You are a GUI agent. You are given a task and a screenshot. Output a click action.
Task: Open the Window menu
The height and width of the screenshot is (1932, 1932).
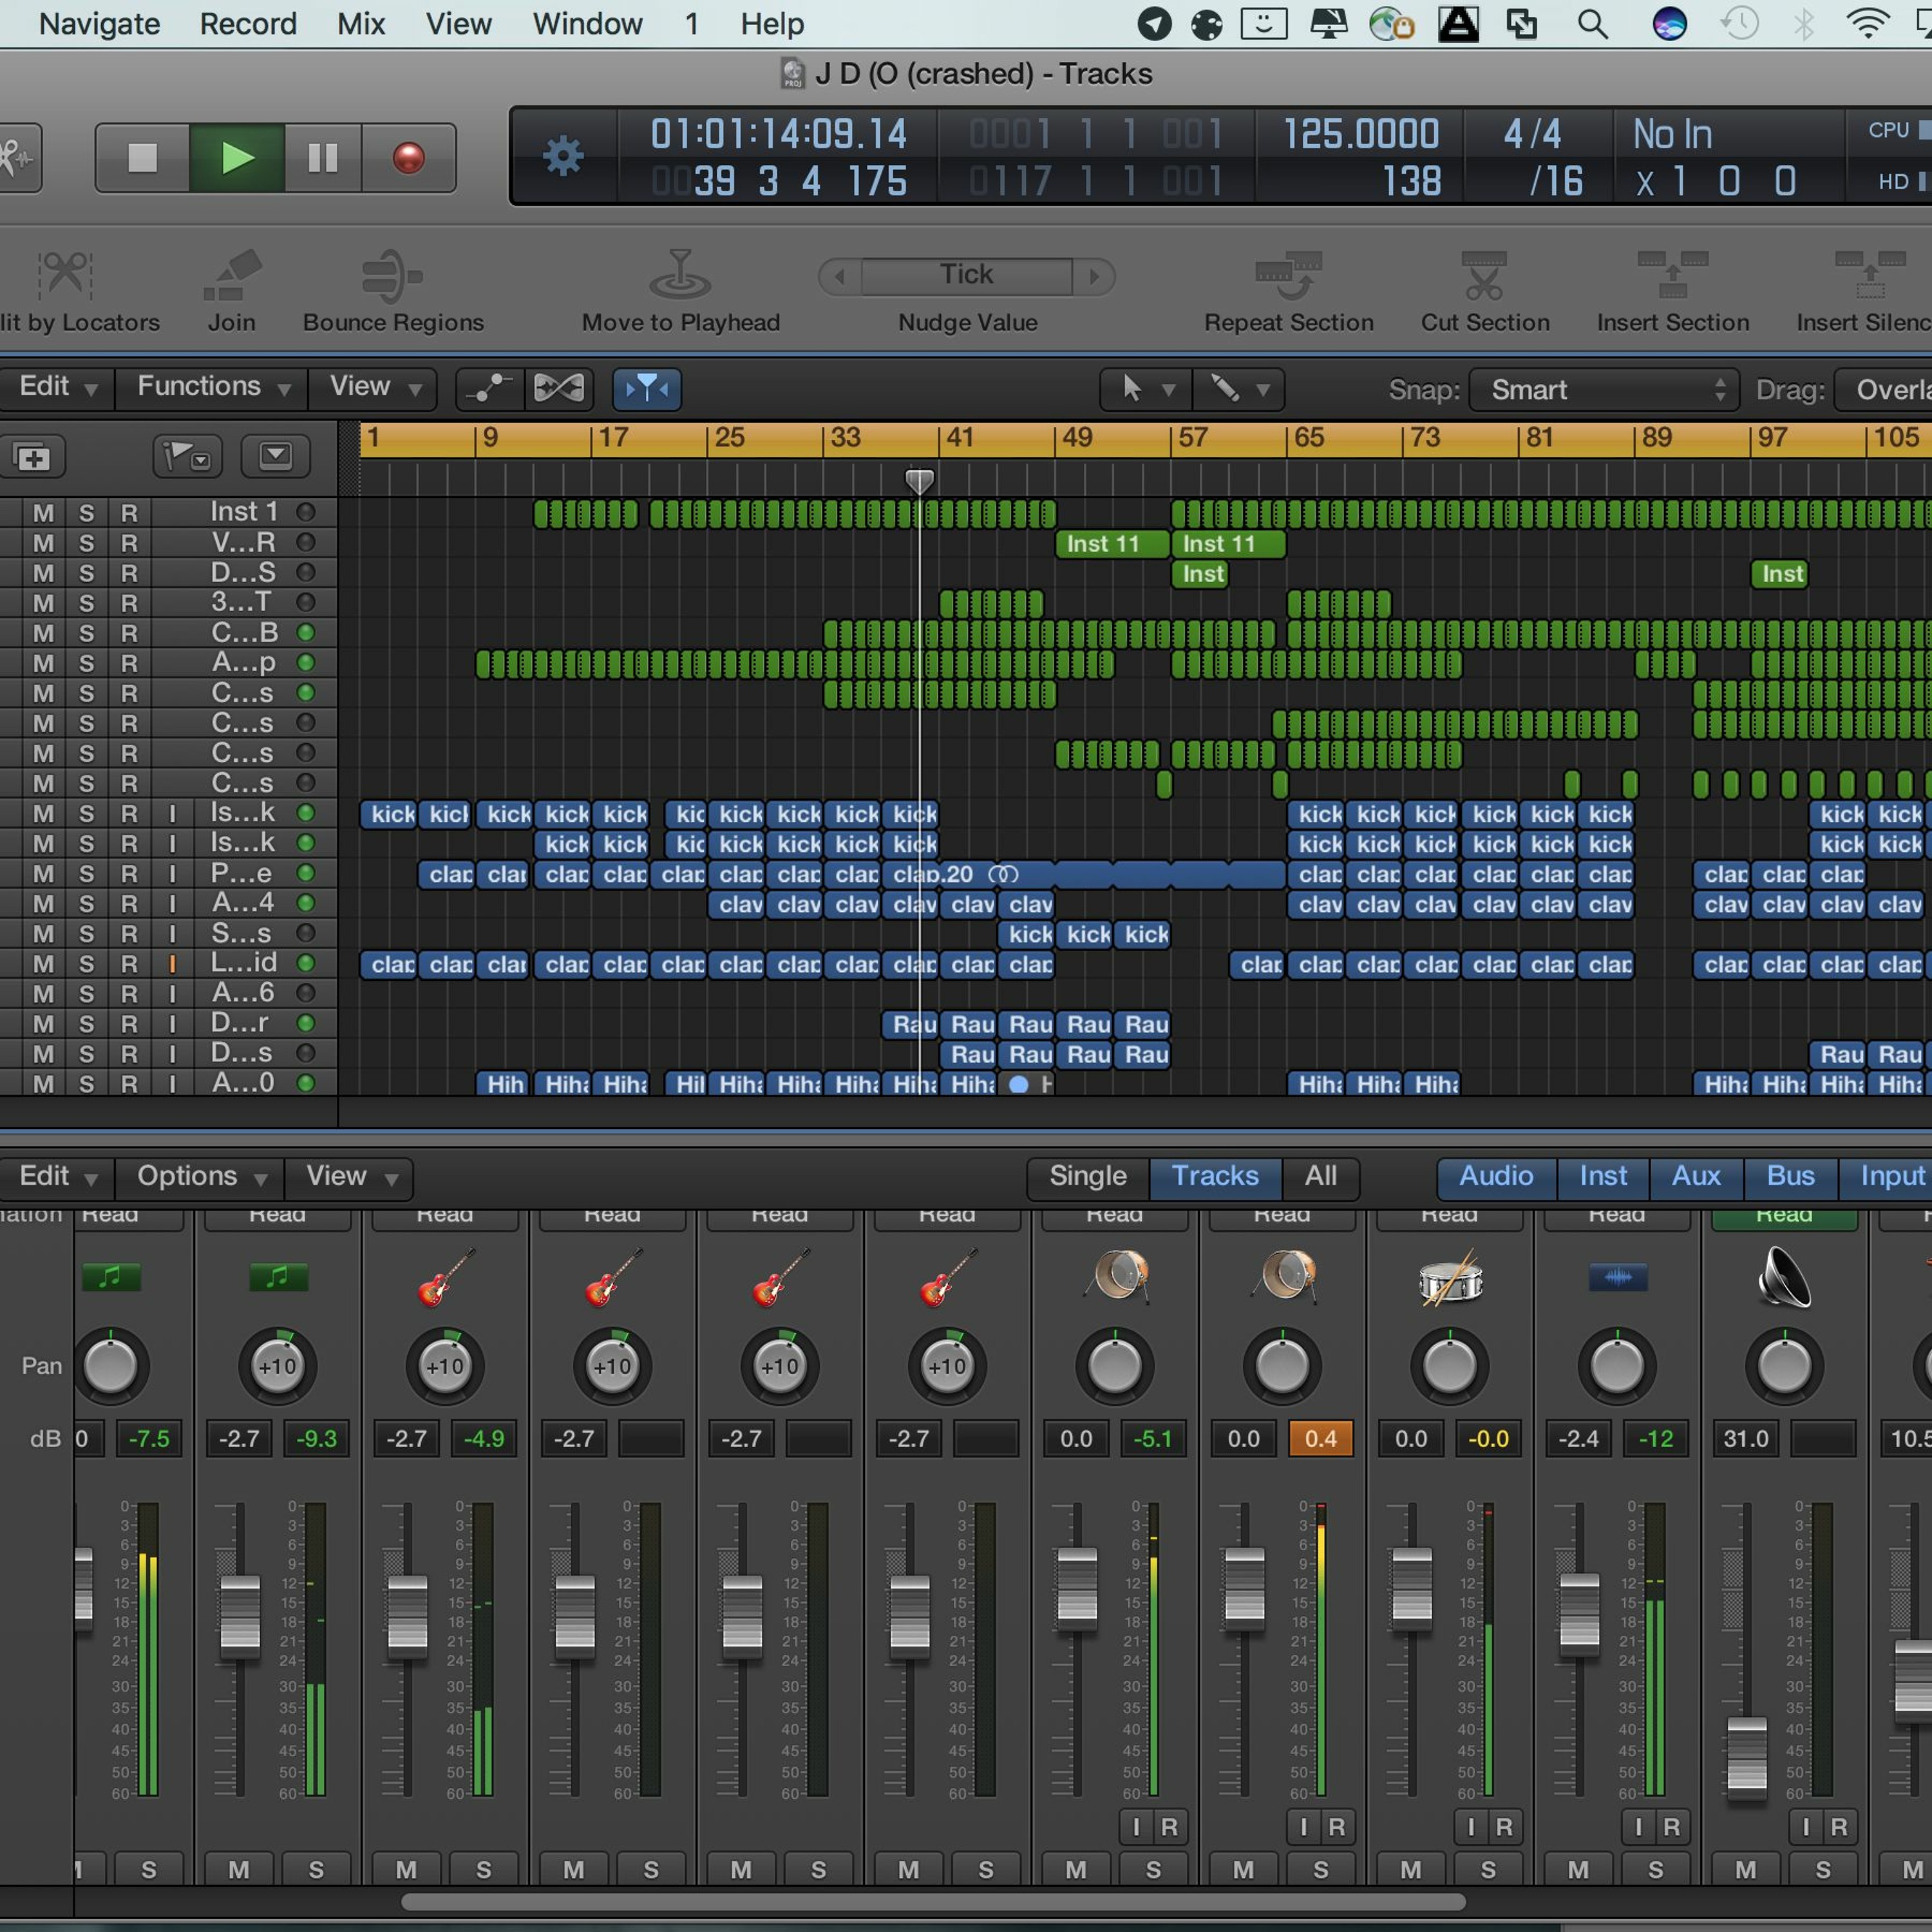pos(587,23)
